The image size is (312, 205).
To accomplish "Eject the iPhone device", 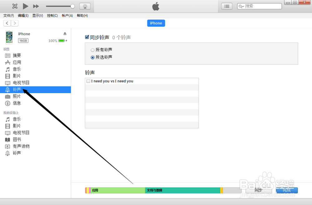I will [x=65, y=33].
